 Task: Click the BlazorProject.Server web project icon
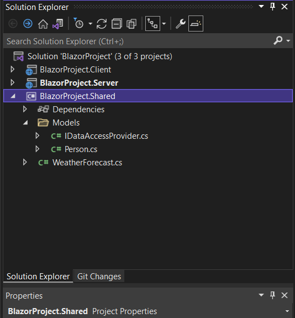tap(31, 83)
